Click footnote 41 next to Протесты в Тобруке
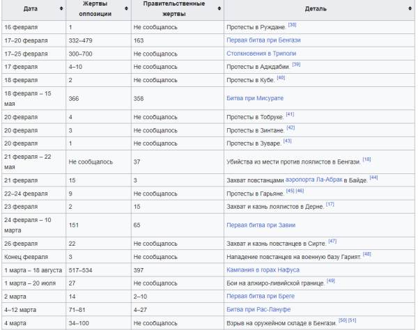The height and width of the screenshot is (330, 418). [290, 113]
